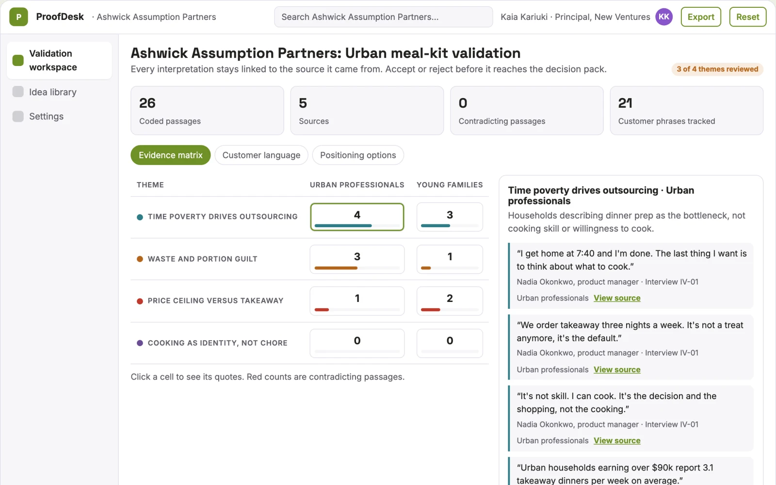
Task: Click the URBAN PROFESSIONALS column header
Action: [357, 185]
